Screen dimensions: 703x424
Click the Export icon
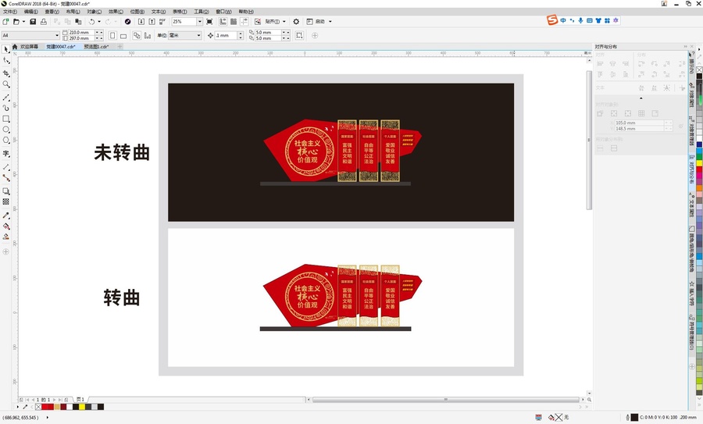point(152,22)
